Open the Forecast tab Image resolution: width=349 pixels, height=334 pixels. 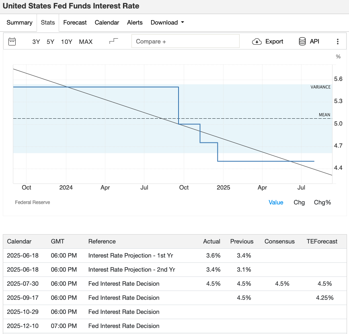[x=75, y=23]
